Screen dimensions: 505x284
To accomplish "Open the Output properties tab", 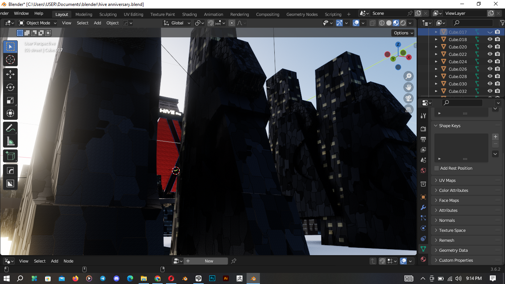I will (x=424, y=139).
